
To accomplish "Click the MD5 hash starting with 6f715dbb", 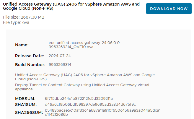I will tap(79, 98).
